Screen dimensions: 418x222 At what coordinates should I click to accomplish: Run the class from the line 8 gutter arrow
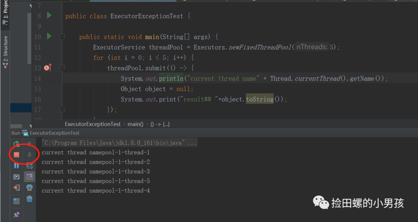coord(49,15)
